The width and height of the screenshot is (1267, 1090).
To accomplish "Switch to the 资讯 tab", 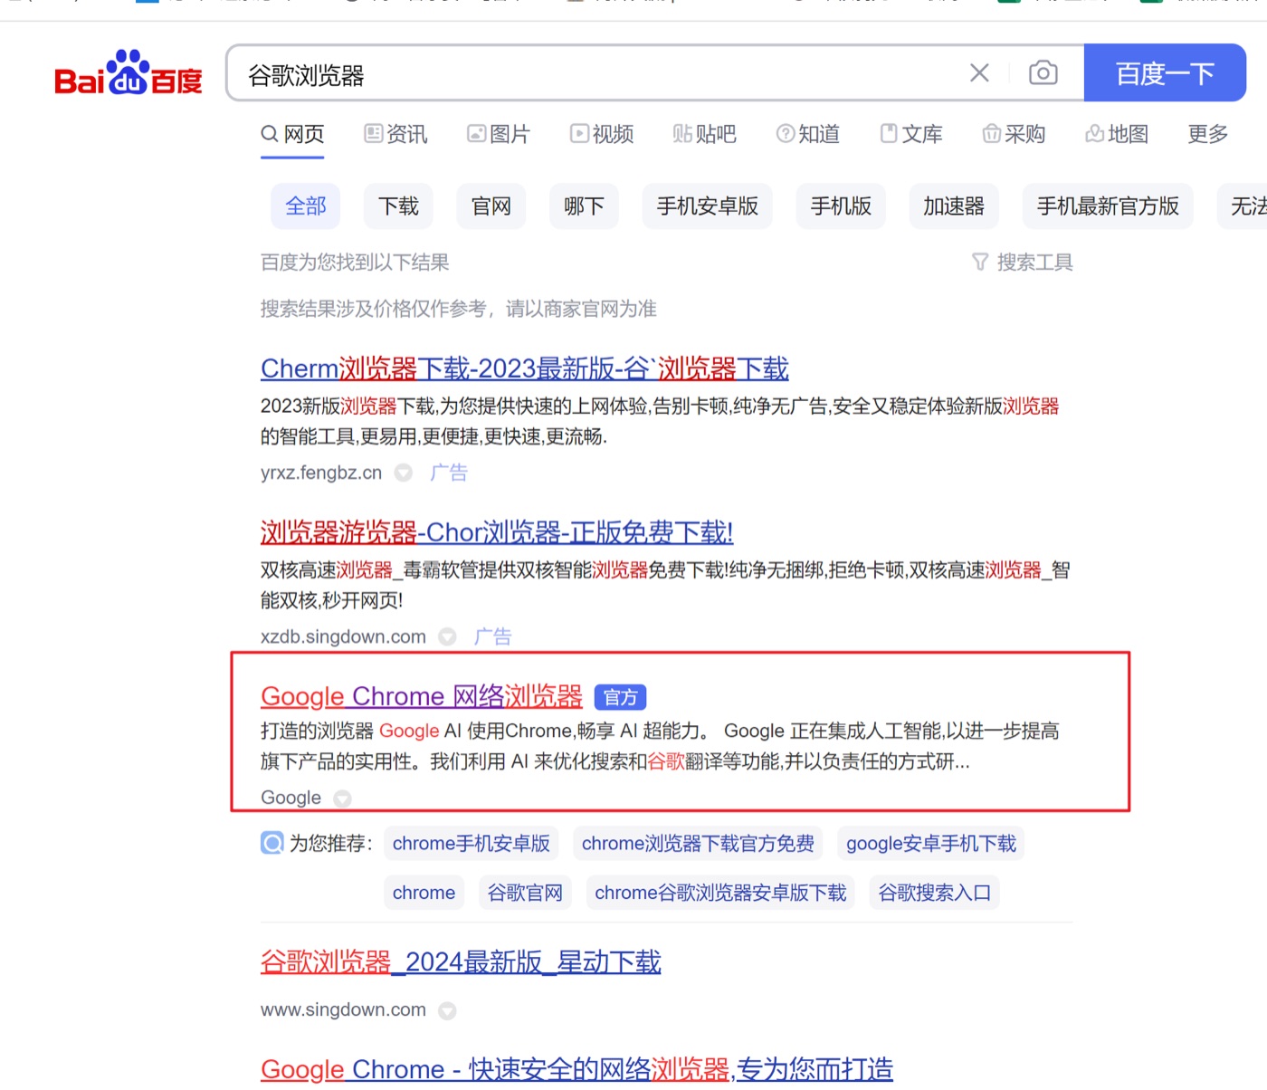I will pos(395,135).
